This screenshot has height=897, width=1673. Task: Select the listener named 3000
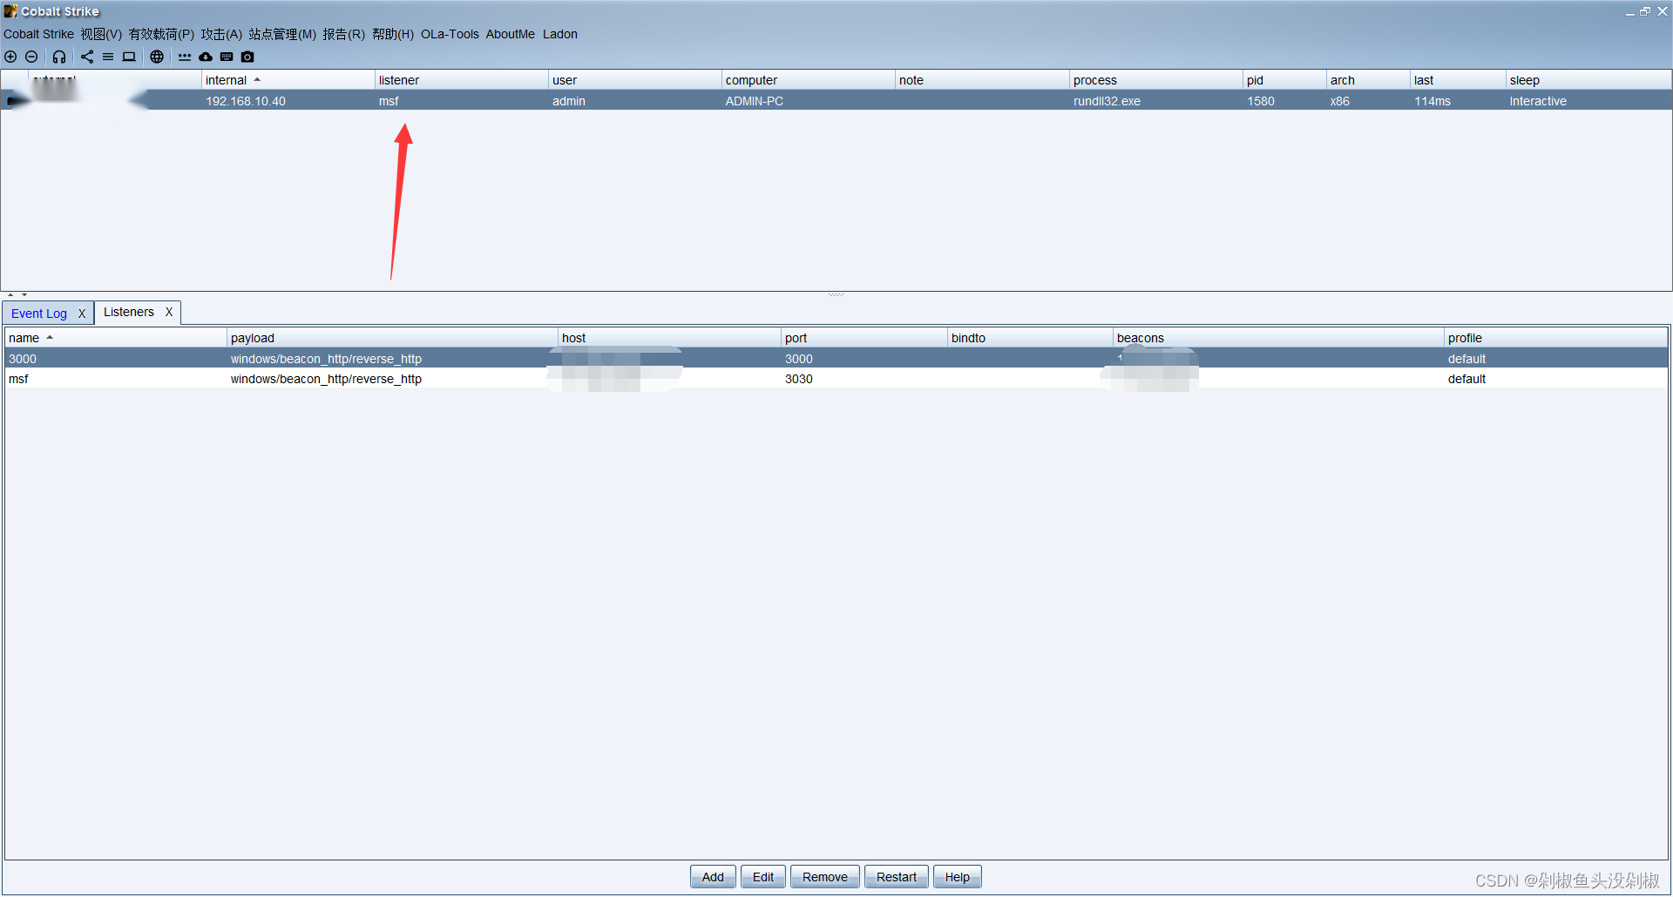pos(836,359)
